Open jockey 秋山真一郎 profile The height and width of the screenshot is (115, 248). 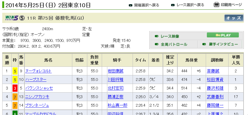(x=118, y=105)
